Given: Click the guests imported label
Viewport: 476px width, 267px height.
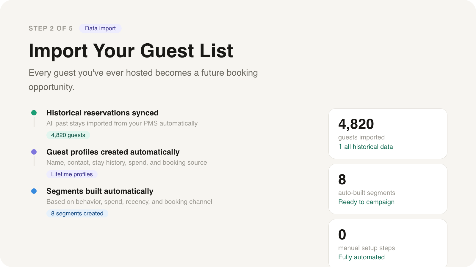Looking at the screenshot, I should point(361,137).
